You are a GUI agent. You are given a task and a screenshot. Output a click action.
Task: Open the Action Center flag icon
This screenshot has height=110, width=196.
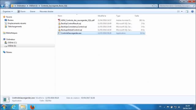coord(168,107)
